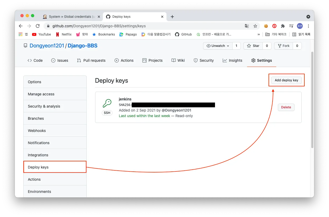329x217 pixels.
Task: Delete the jenkins deploy key
Action: point(286,107)
